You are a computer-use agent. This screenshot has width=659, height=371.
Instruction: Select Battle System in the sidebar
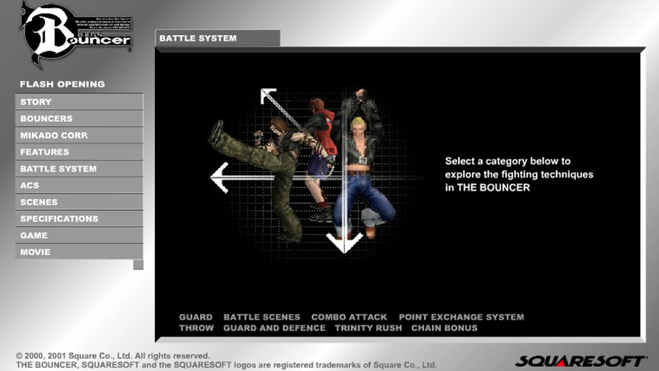point(79,169)
